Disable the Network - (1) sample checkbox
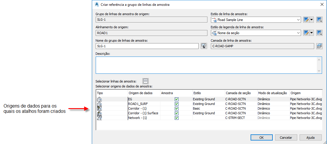 click(x=176, y=118)
